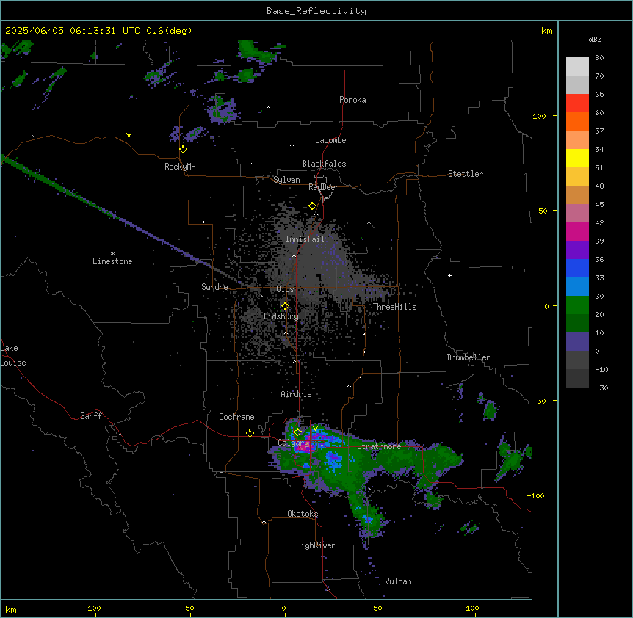This screenshot has width=633, height=618.
Task: Click the yellow diamond marker near RockyMH
Action: 184,150
